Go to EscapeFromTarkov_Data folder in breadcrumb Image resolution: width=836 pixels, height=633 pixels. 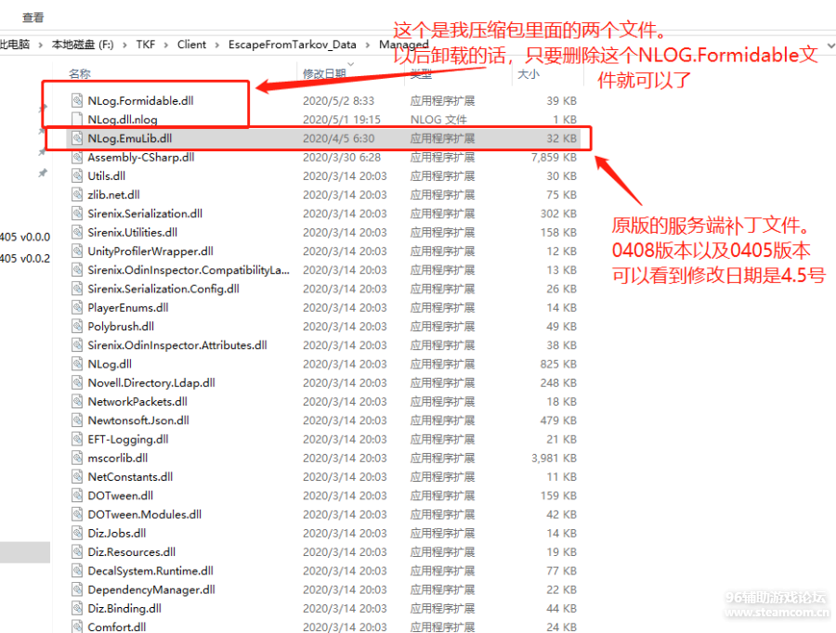pyautogui.click(x=293, y=45)
